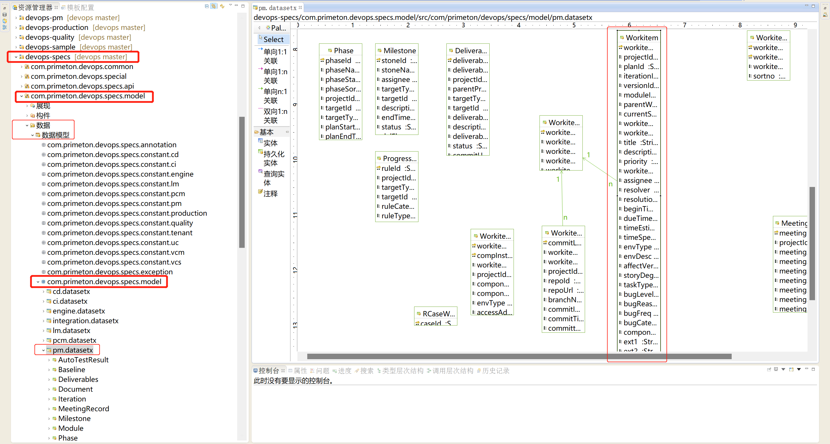The height and width of the screenshot is (444, 830).
Task: Collapse the 基本 palette drawer
Action: (267, 132)
